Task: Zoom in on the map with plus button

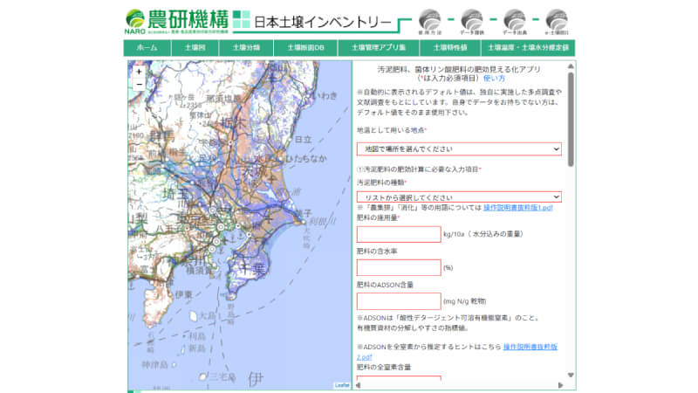Action: (139, 72)
